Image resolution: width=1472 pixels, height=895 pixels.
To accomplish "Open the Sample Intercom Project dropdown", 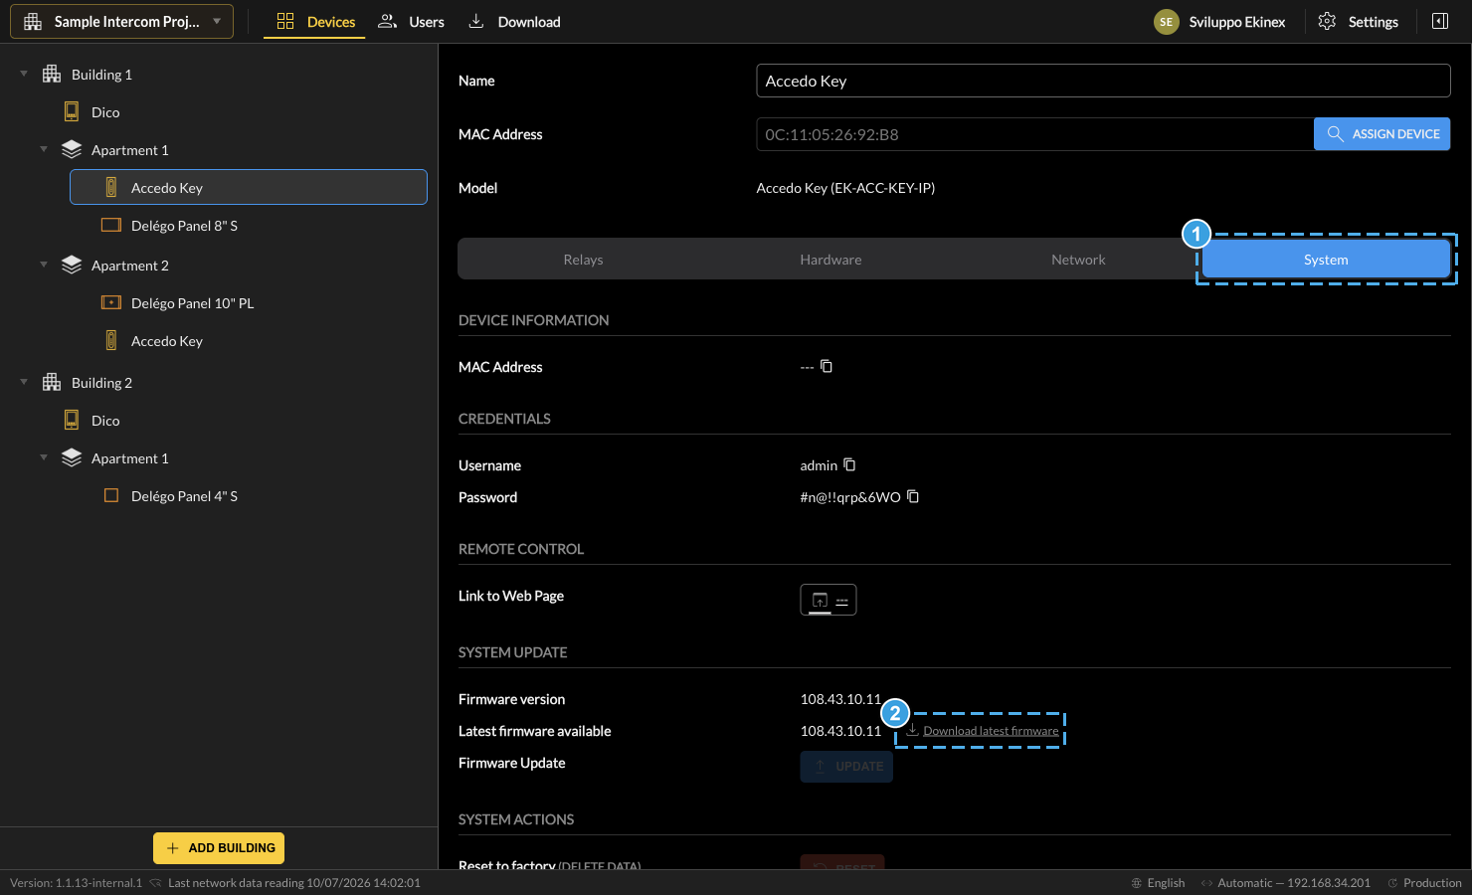I will [121, 22].
